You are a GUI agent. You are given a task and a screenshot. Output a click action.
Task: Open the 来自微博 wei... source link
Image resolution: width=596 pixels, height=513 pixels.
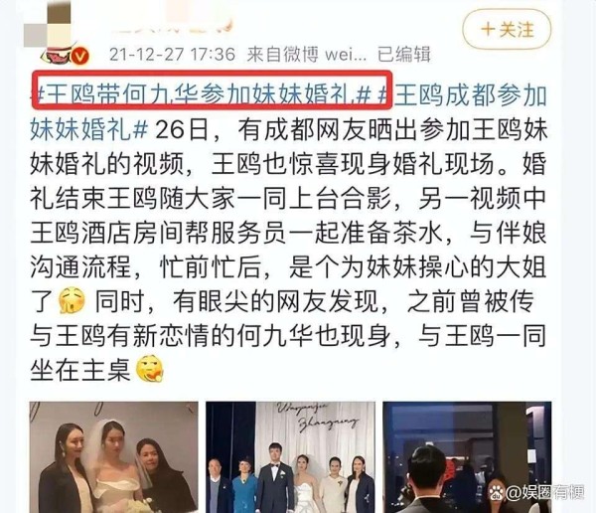pyautogui.click(x=307, y=55)
